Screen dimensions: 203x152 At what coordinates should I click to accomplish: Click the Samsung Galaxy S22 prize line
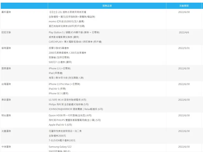pyautogui.click(x=60, y=147)
